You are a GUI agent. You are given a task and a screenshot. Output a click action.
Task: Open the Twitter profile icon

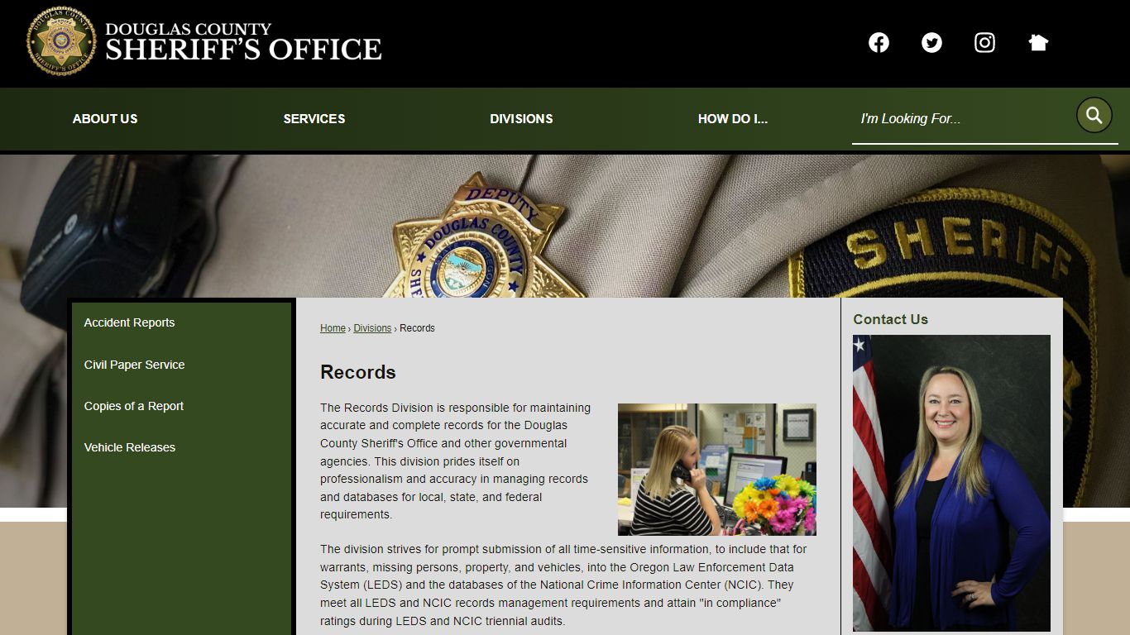[931, 43]
